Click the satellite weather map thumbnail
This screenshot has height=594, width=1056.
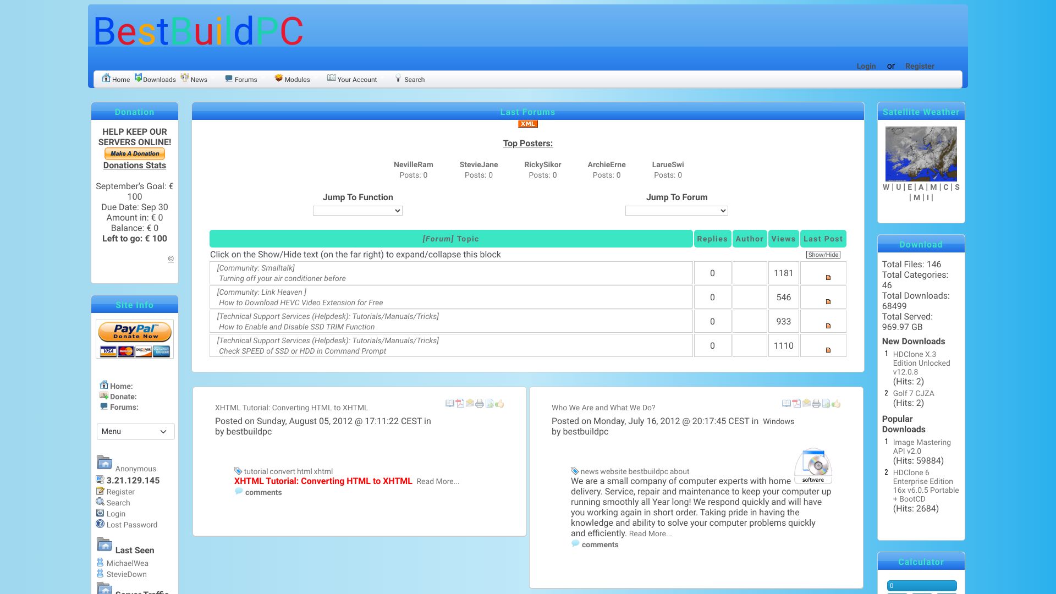[x=921, y=154]
